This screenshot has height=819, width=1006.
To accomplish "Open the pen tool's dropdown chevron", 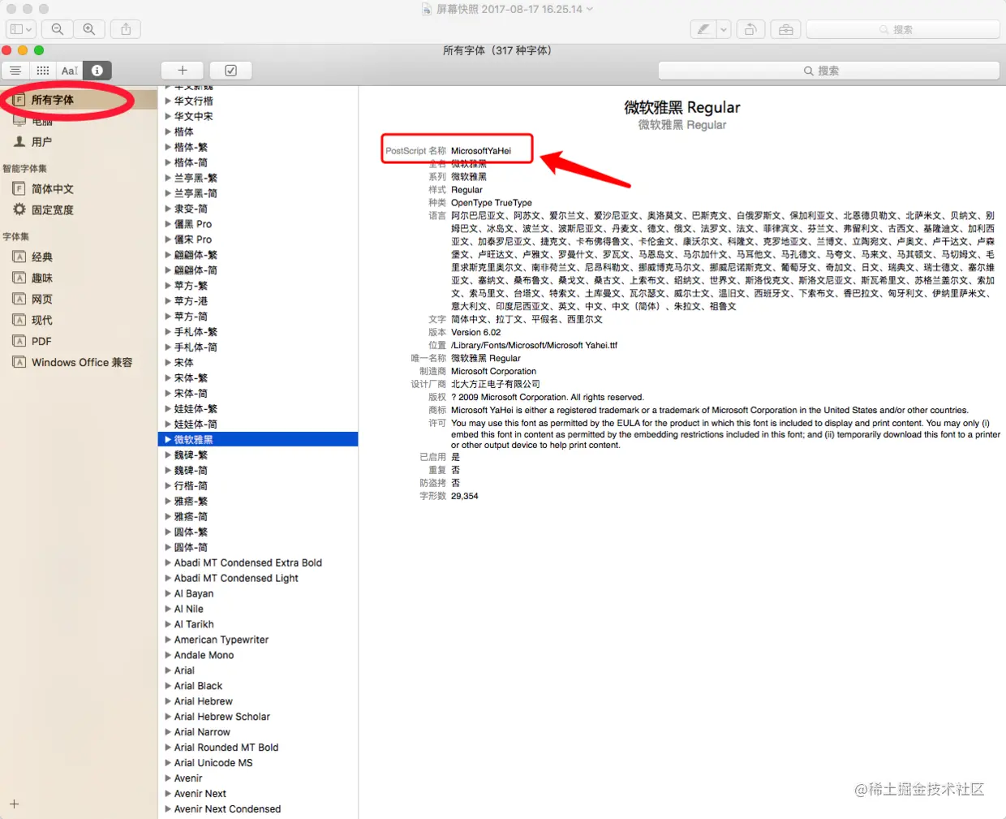I will [723, 28].
